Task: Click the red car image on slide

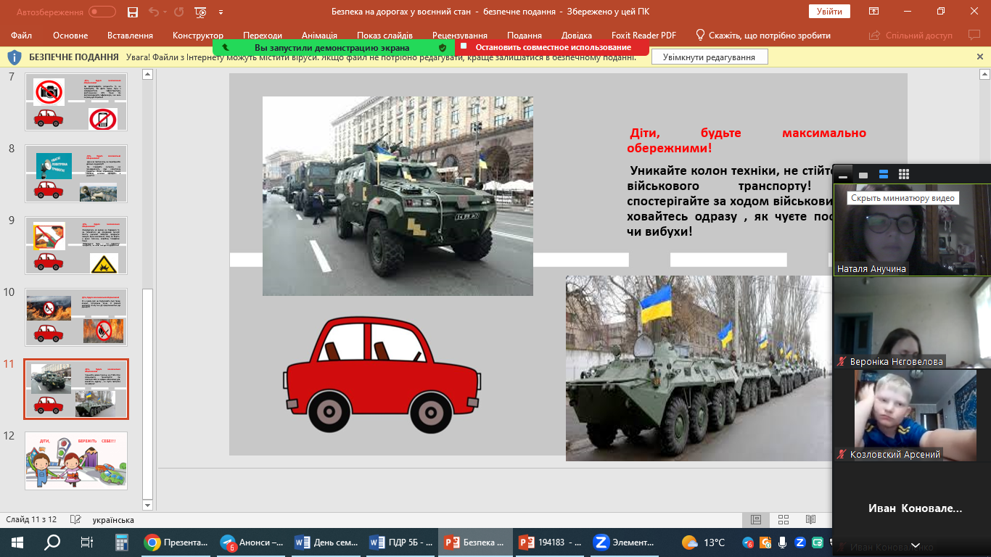Action: (382, 374)
